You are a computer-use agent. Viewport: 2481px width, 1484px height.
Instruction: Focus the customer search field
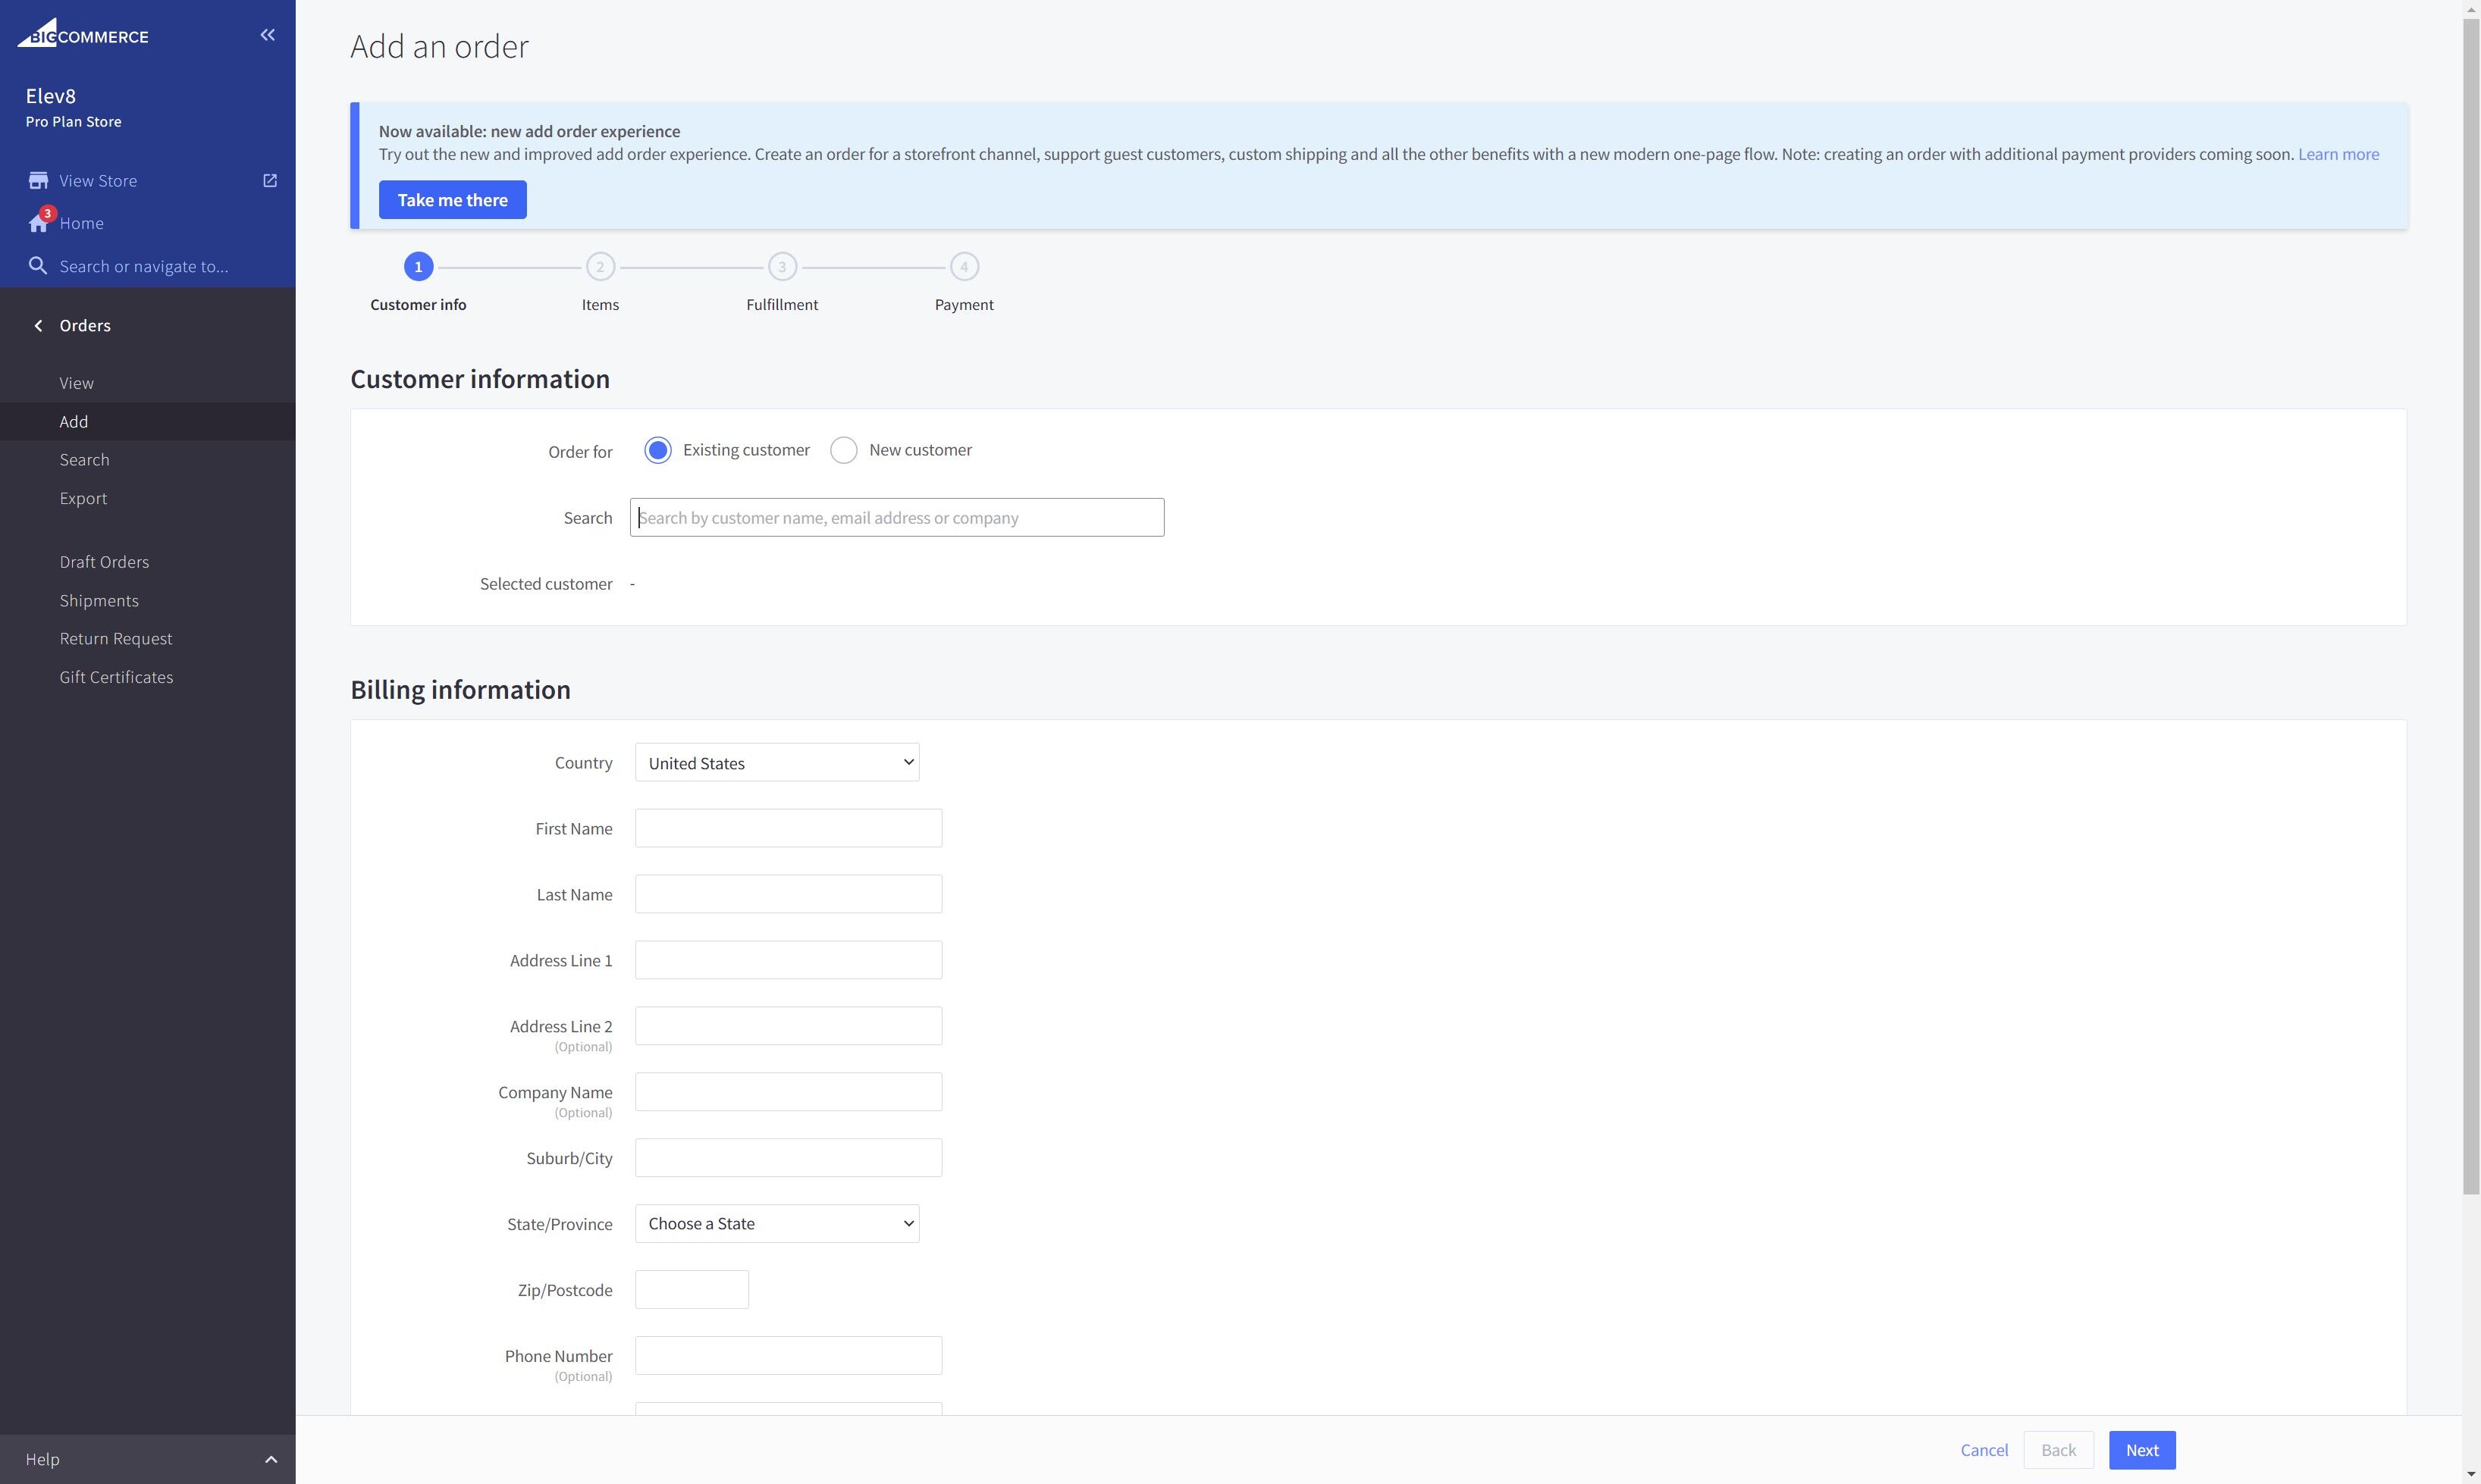pos(896,518)
